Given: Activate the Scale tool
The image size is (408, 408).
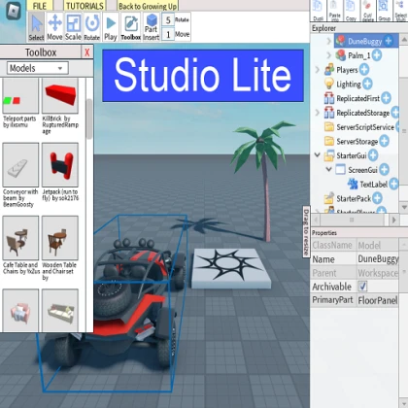Looking at the screenshot, I should point(73,27).
